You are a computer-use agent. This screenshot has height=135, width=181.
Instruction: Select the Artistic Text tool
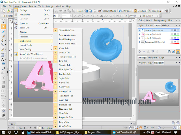(3, 59)
